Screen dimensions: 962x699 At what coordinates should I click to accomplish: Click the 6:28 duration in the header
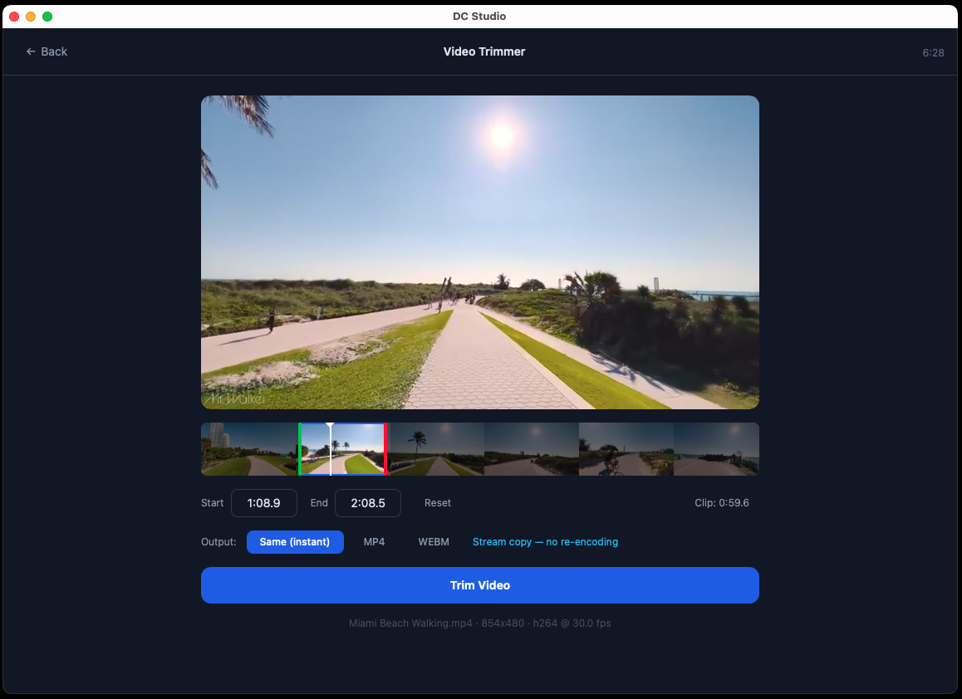click(x=933, y=52)
